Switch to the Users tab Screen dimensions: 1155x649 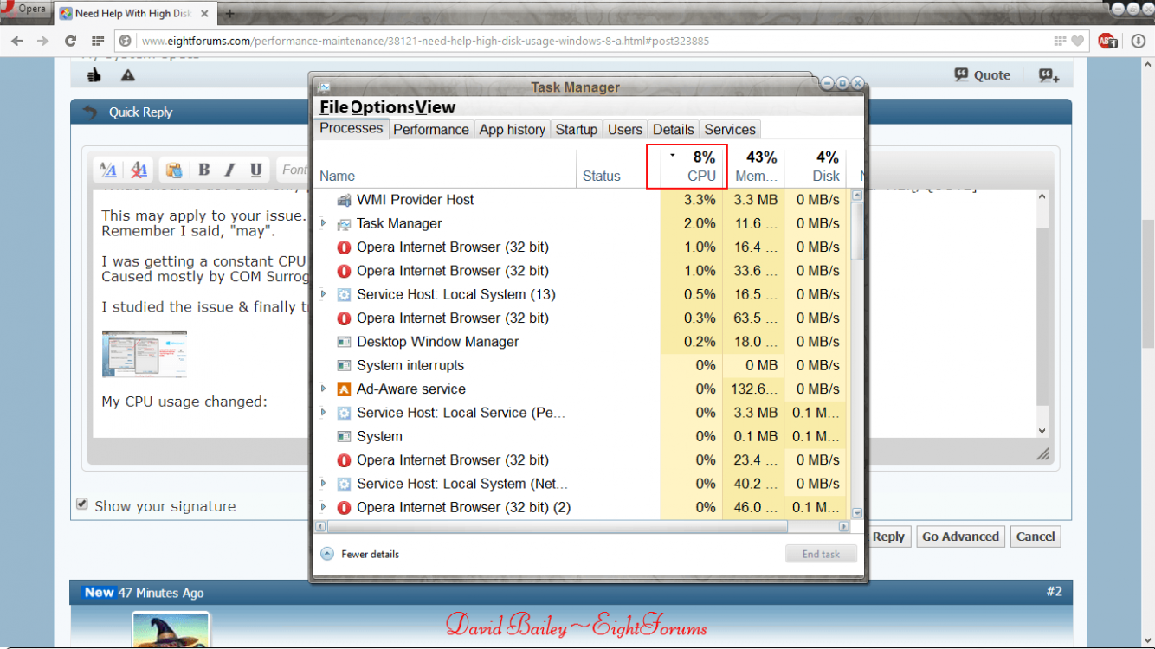625,130
